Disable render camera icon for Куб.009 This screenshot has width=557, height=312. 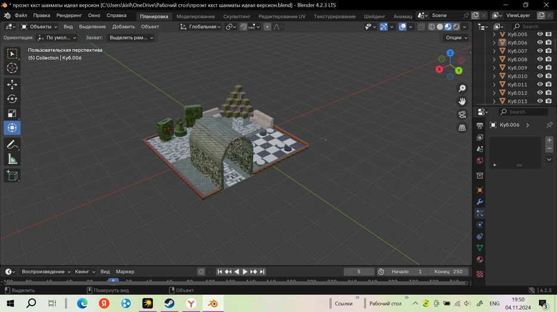549,67
